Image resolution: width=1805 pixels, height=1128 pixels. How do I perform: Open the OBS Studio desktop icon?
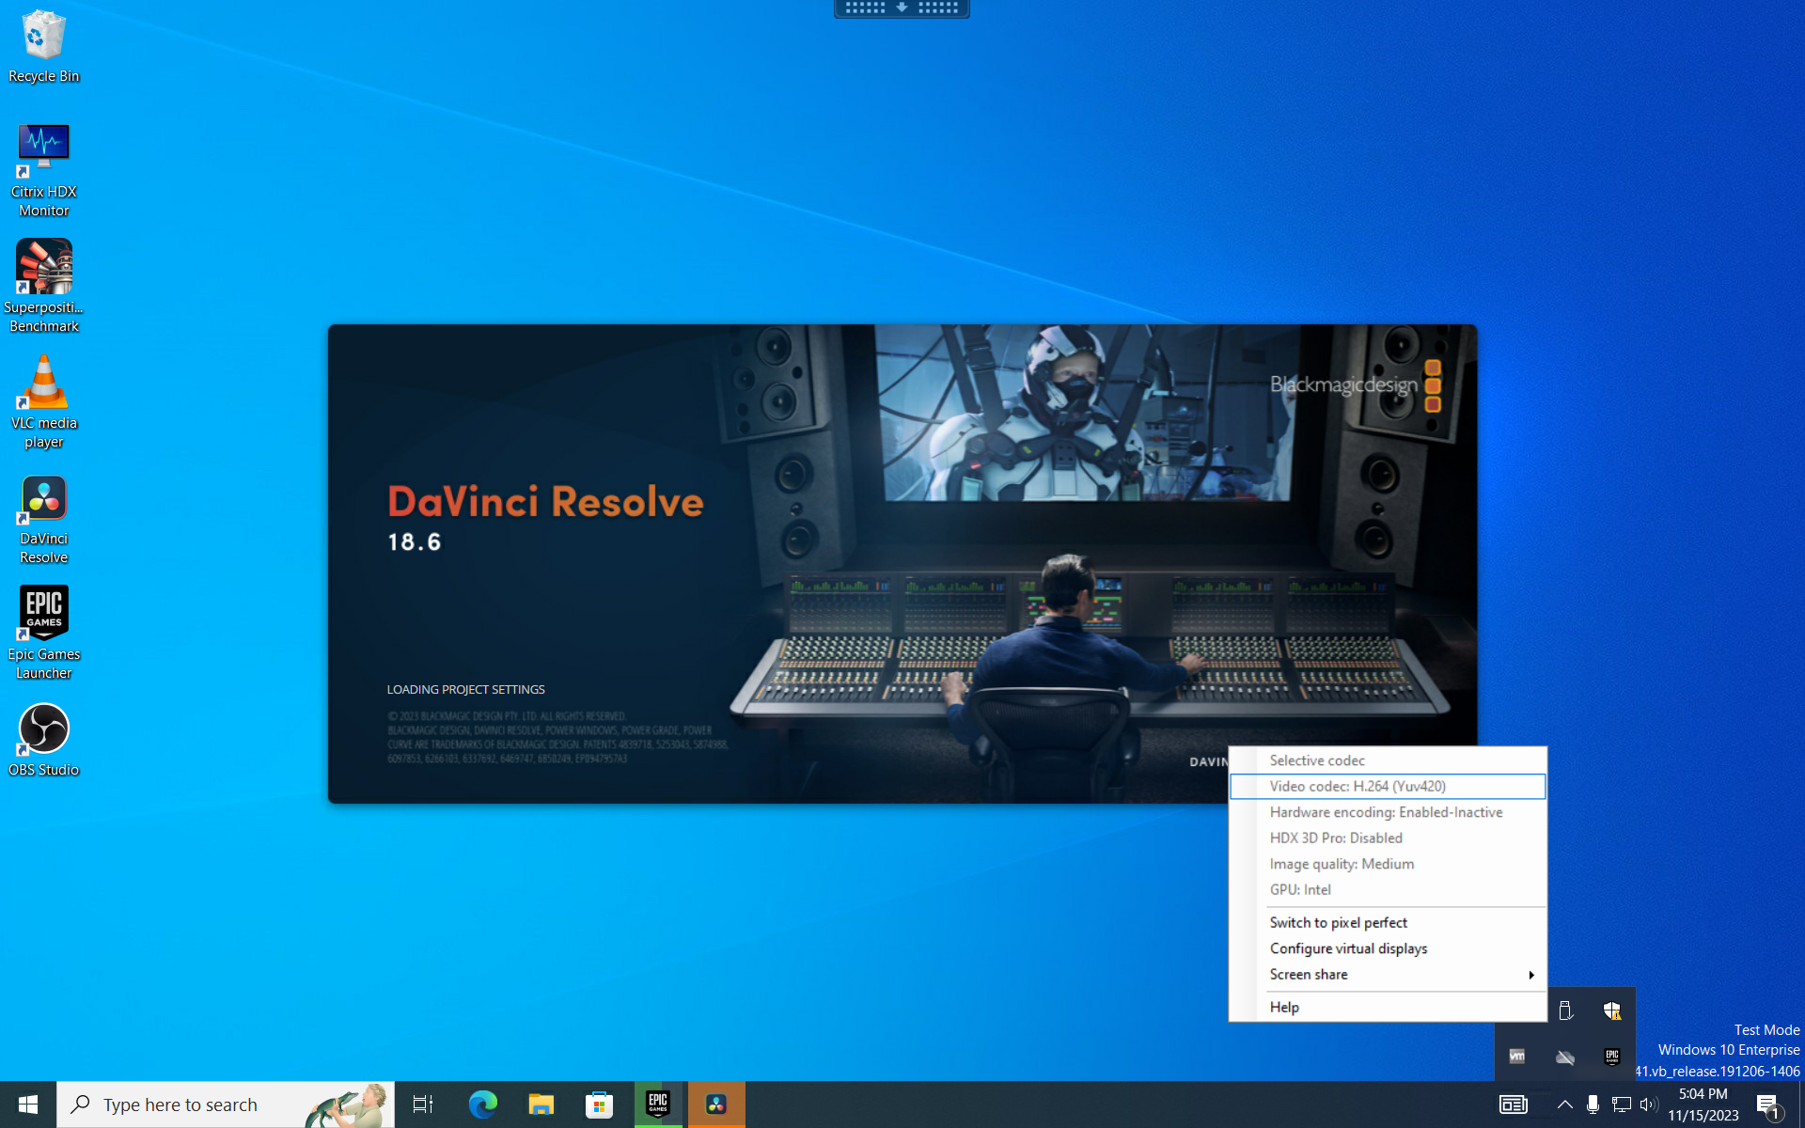[x=43, y=739]
